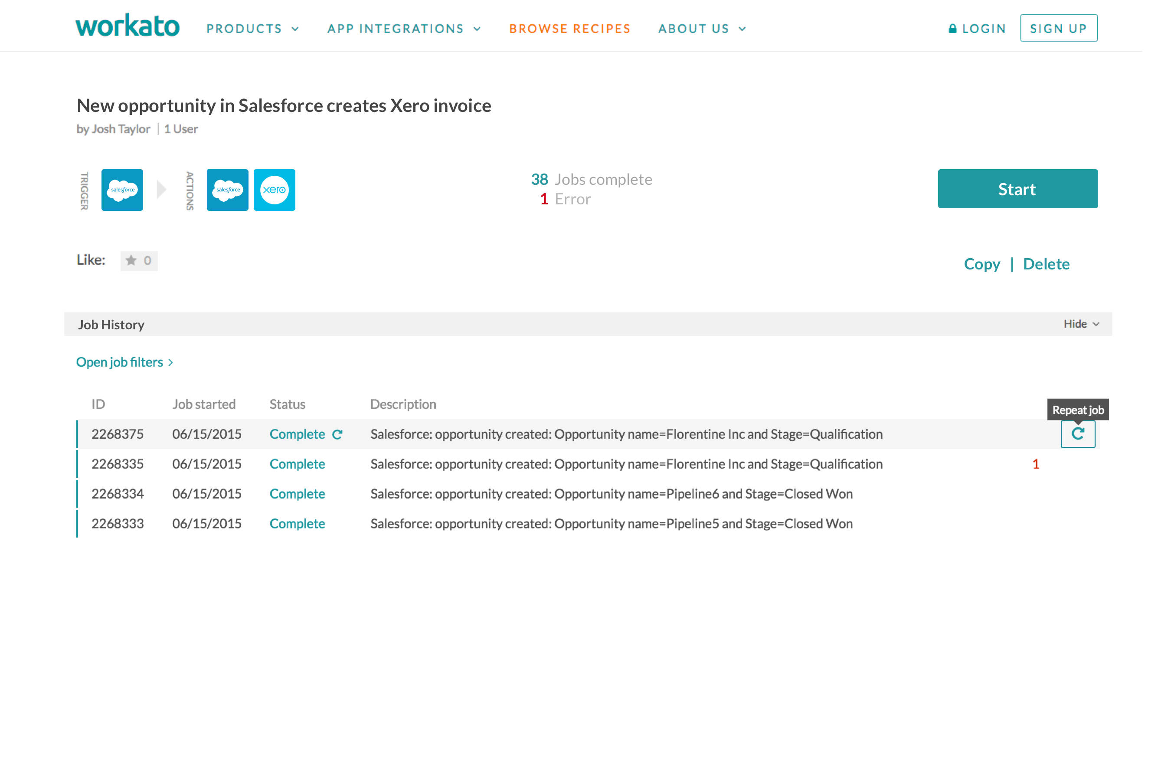Delete this recipe

tap(1046, 264)
